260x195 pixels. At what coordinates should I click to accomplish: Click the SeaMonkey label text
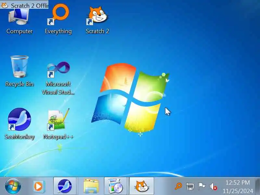click(19, 136)
